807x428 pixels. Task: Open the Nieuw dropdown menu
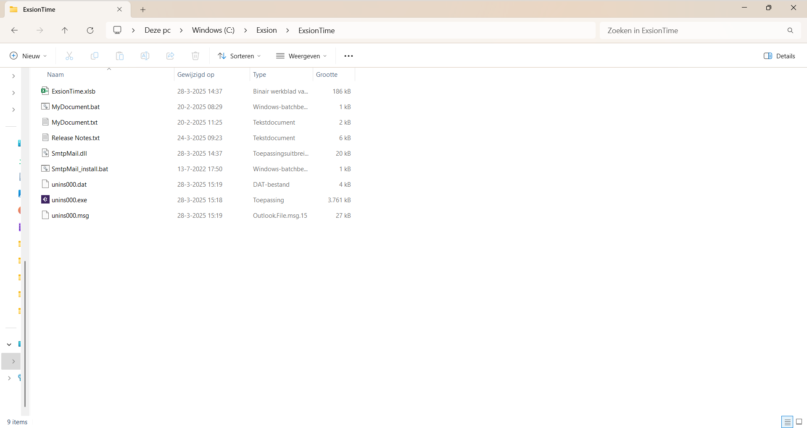pos(28,56)
